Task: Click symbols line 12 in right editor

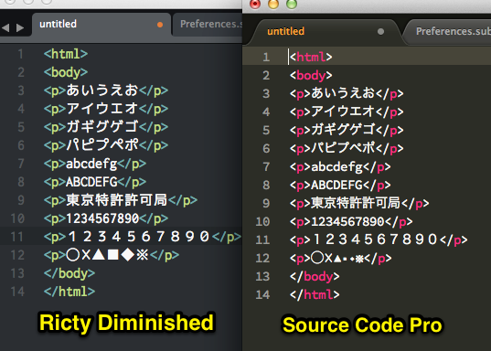Action: pyautogui.click(x=340, y=259)
